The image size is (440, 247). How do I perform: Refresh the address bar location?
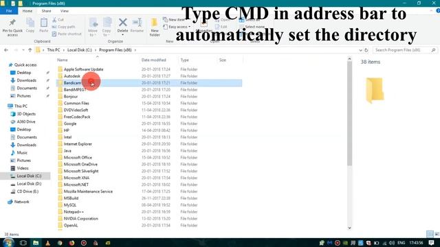366,50
